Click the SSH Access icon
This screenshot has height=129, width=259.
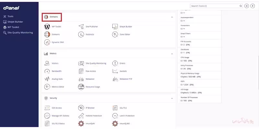coord(47,108)
